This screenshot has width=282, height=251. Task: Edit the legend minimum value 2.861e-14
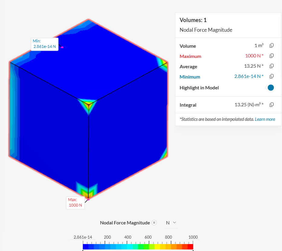(x=83, y=237)
